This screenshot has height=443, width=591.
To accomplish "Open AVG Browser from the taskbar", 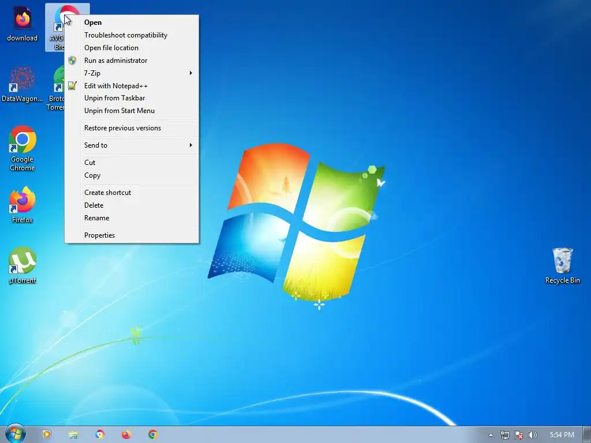I will coord(100,435).
